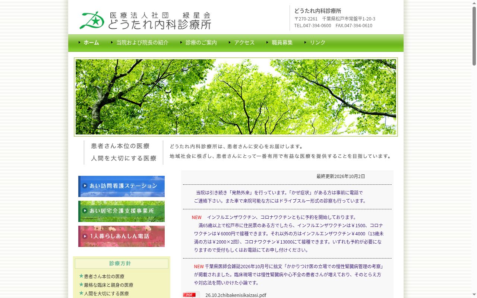Click the 最終更新2026年10月2日 date text
This screenshot has width=477, height=298.
click(341, 176)
